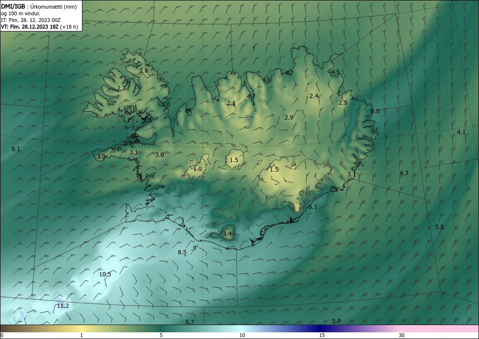Screen dimensions: 479x339
Task: Click the 1.9 value on the glacier
Action: click(x=198, y=169)
